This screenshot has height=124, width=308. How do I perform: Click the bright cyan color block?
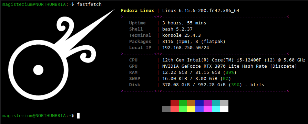tap(216, 109)
